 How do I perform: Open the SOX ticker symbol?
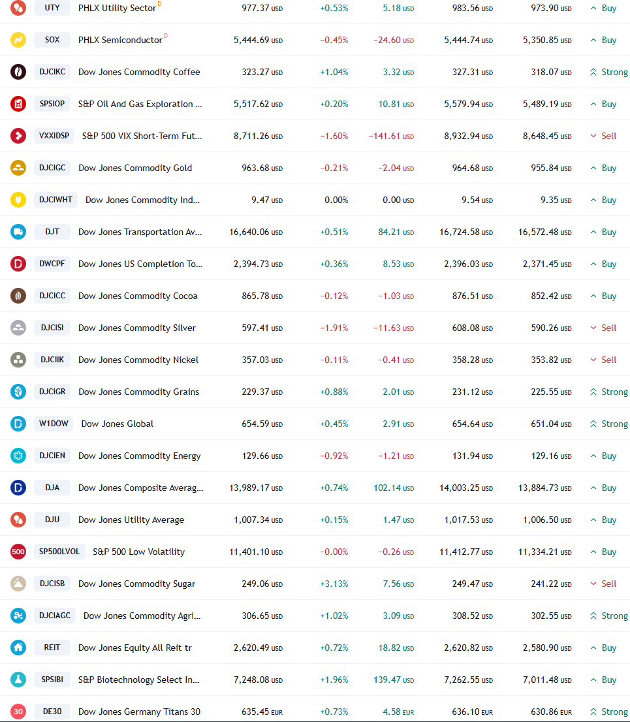[52, 40]
